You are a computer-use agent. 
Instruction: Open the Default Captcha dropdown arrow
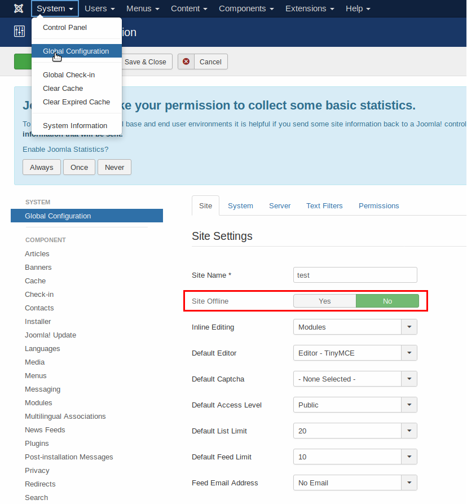409,379
